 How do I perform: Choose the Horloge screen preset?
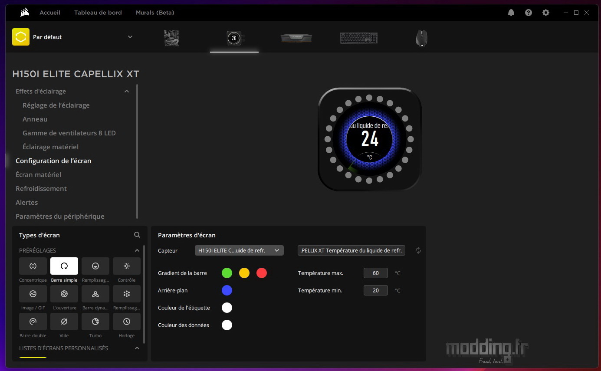coord(127,322)
